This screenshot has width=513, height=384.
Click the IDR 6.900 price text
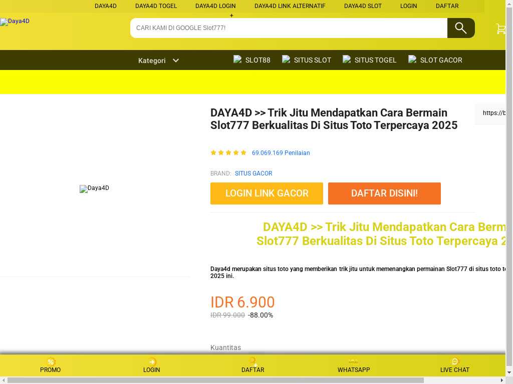coord(242,302)
